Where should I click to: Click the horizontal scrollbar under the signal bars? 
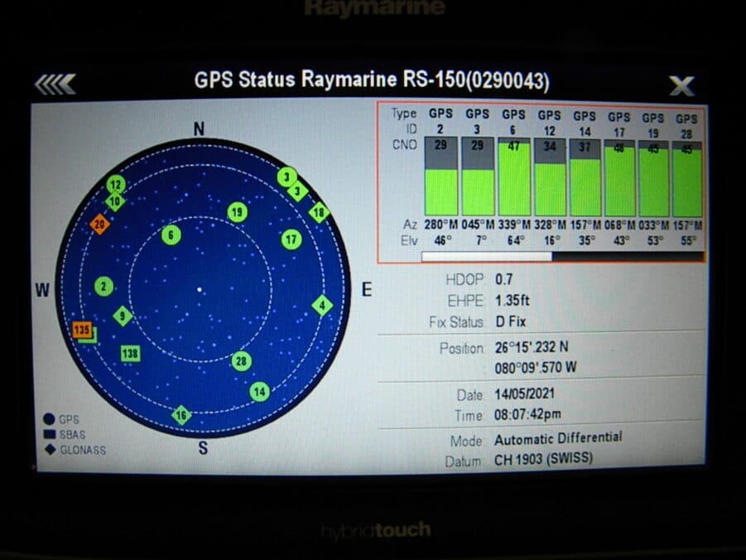[562, 257]
